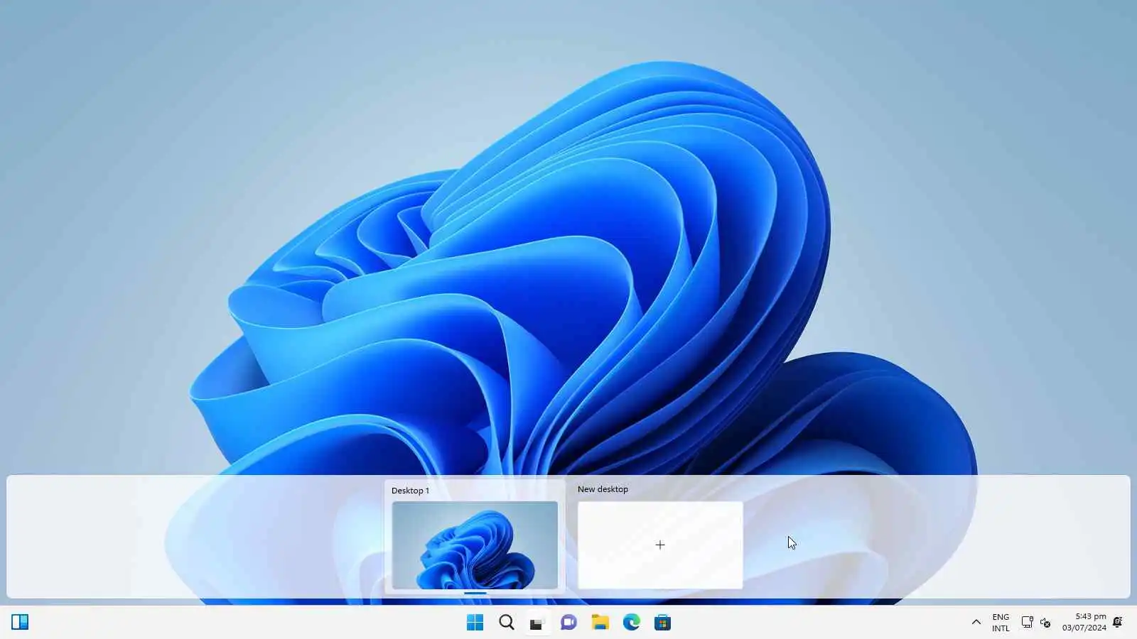Click the New desktop label
This screenshot has width=1137, height=639.
(603, 489)
